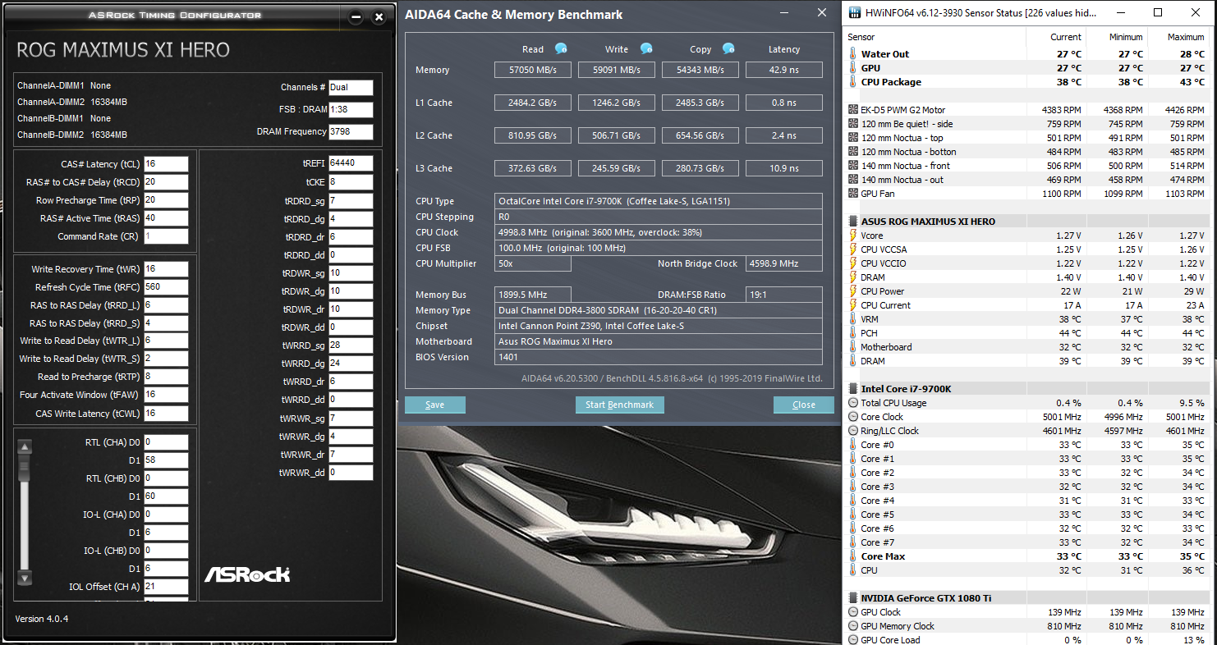Image resolution: width=1217 pixels, height=645 pixels.
Task: Click the ASRock scrollbar down arrow
Action: 25,578
